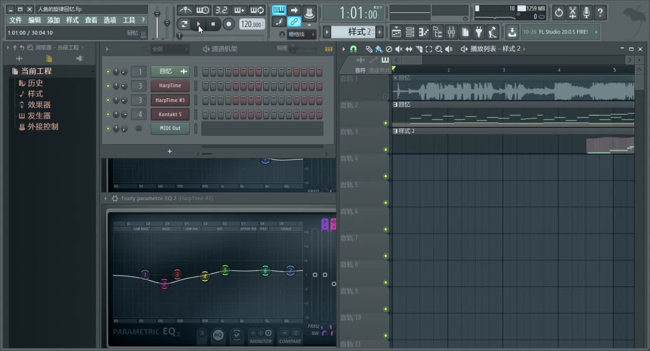The image size is (650, 351).
Task: Stop playback with the stop button
Action: [x=213, y=24]
